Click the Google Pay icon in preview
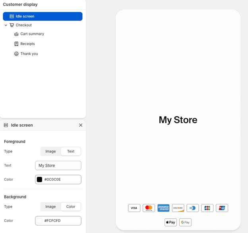The width and height of the screenshot is (248, 233). tap(185, 222)
